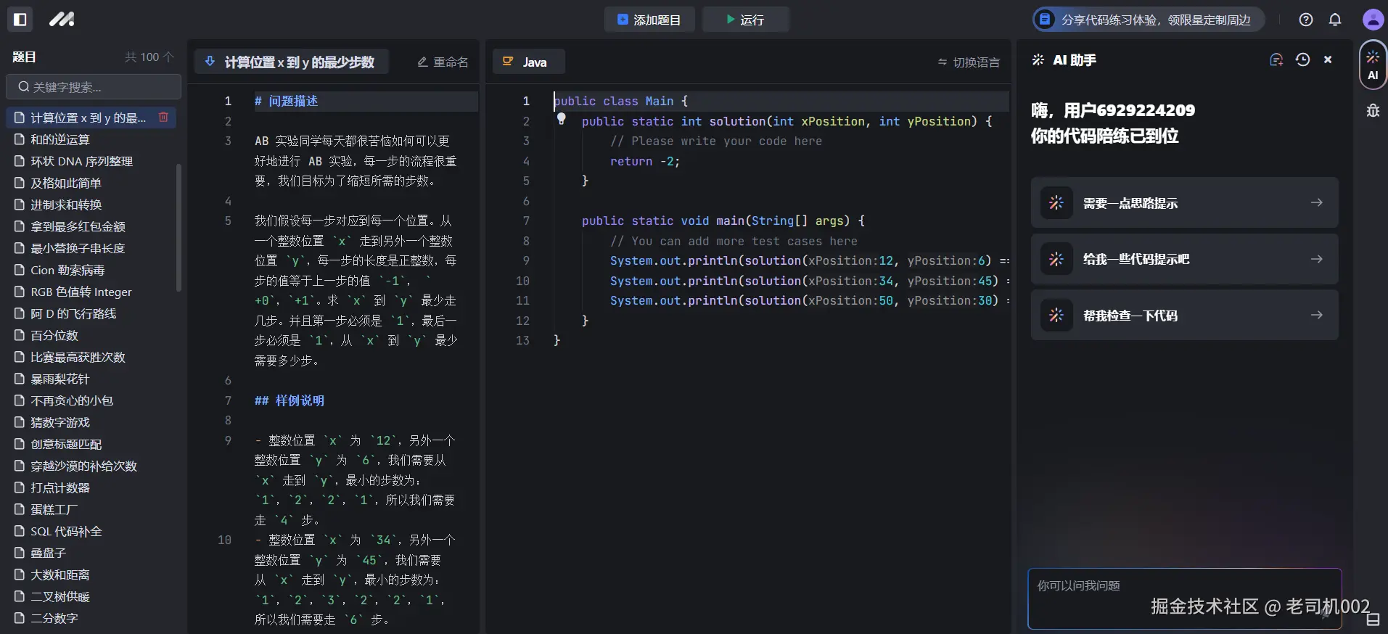Open AI chat history clock icon

click(1303, 59)
